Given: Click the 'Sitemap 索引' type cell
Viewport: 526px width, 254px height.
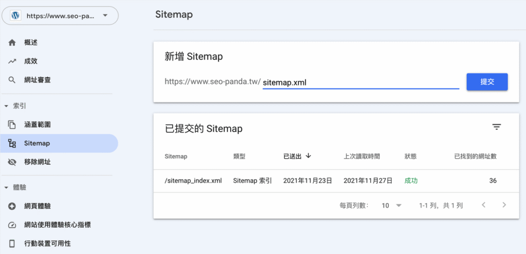Looking at the screenshot, I should pos(252,181).
